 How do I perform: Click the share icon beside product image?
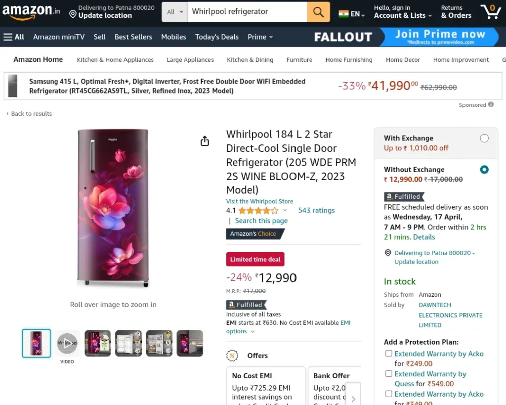[x=205, y=141]
